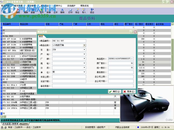Click the 退出 exit toolbar icon

pos(92,11)
